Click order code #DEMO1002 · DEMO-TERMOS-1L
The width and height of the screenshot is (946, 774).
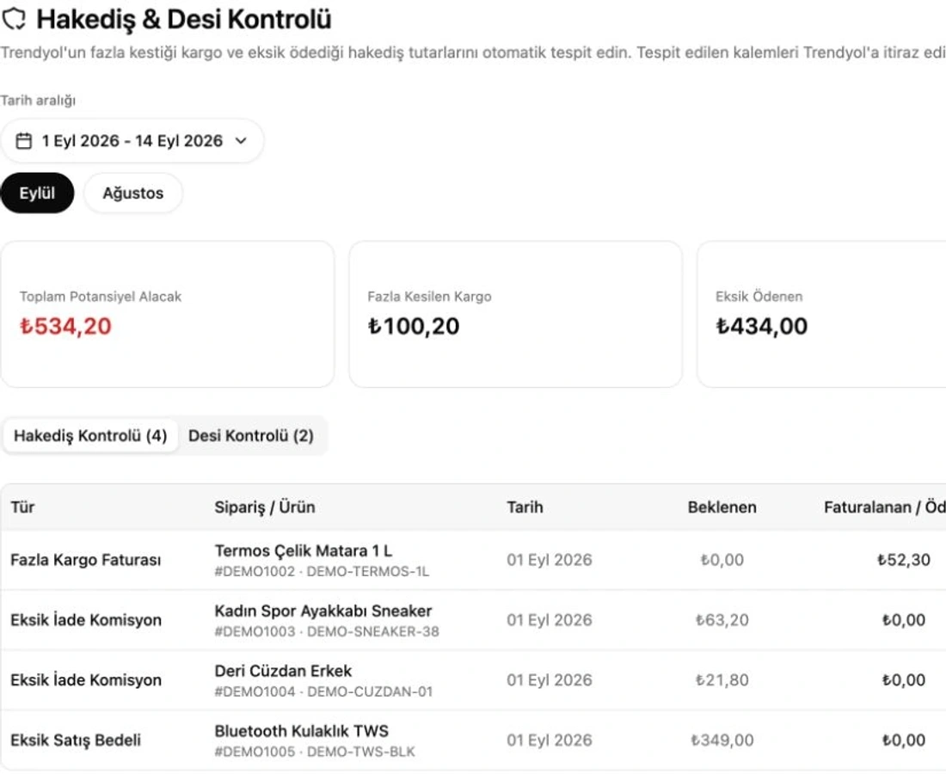tap(322, 571)
